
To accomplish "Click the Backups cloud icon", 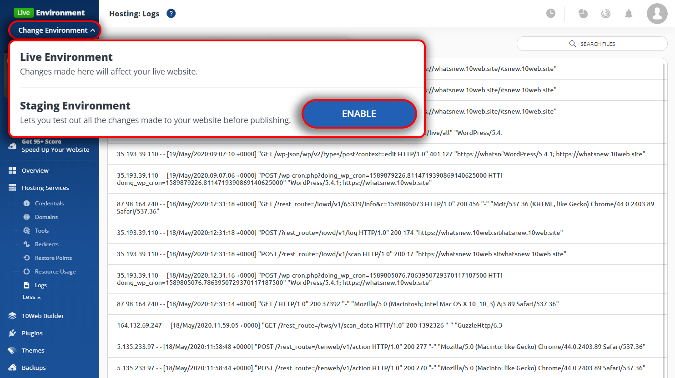I will click(x=12, y=368).
